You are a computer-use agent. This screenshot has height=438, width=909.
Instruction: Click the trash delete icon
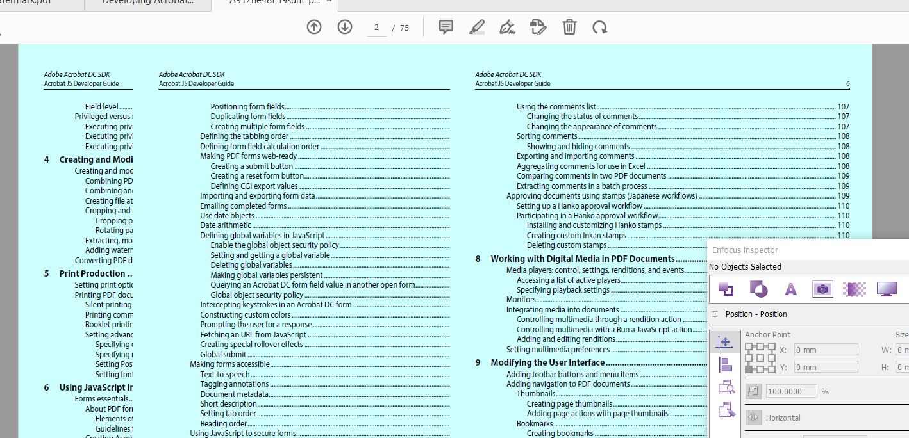(x=569, y=27)
